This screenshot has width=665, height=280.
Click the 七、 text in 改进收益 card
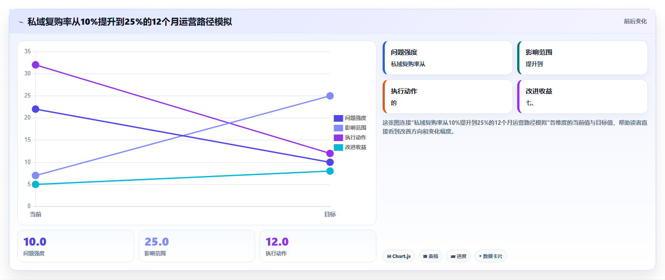point(530,103)
